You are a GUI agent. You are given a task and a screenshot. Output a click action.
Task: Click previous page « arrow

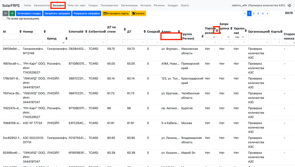(x=245, y=13)
